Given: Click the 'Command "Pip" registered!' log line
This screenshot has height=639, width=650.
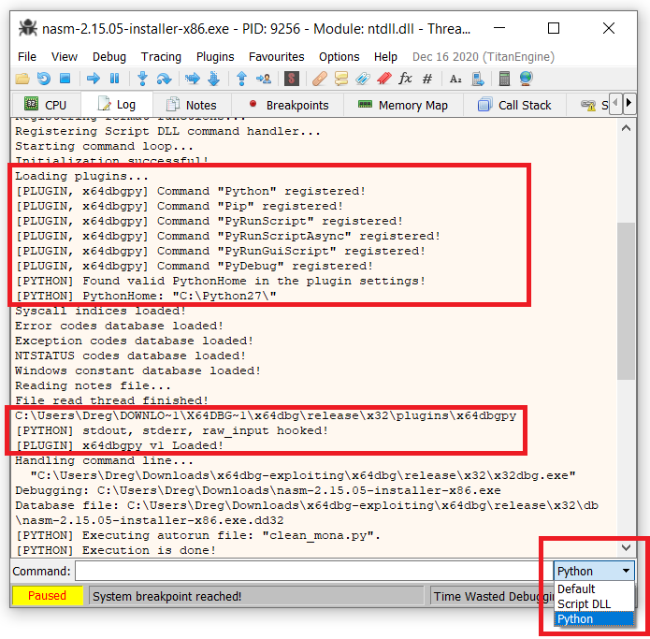Looking at the screenshot, I should (179, 206).
